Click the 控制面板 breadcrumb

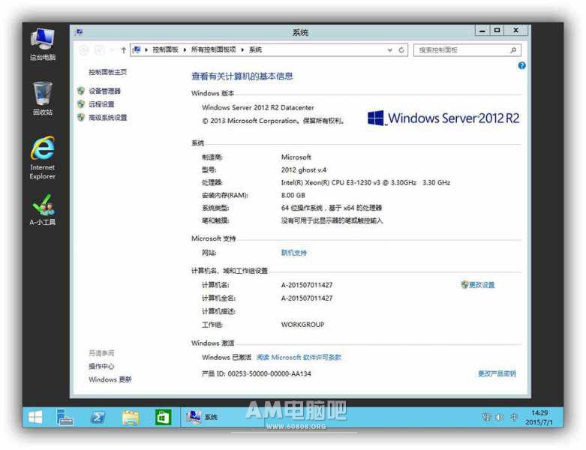[x=165, y=49]
